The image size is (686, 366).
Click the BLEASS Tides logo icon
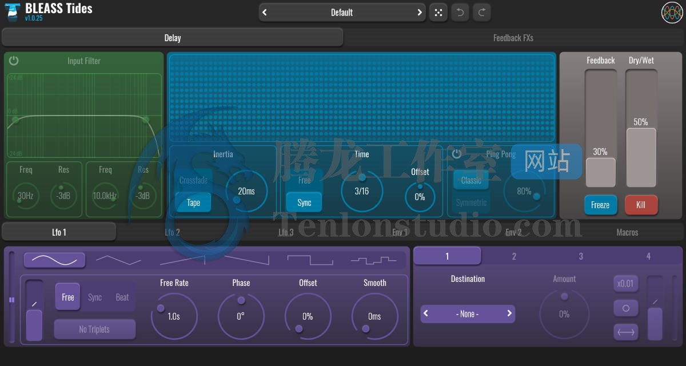coord(12,11)
